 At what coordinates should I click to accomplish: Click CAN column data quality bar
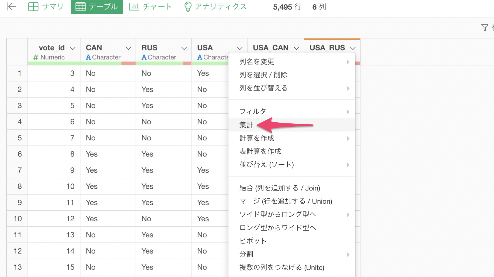tap(108, 63)
